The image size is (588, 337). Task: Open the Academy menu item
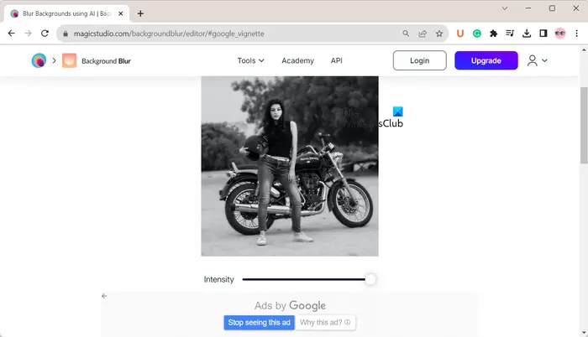[x=297, y=60]
